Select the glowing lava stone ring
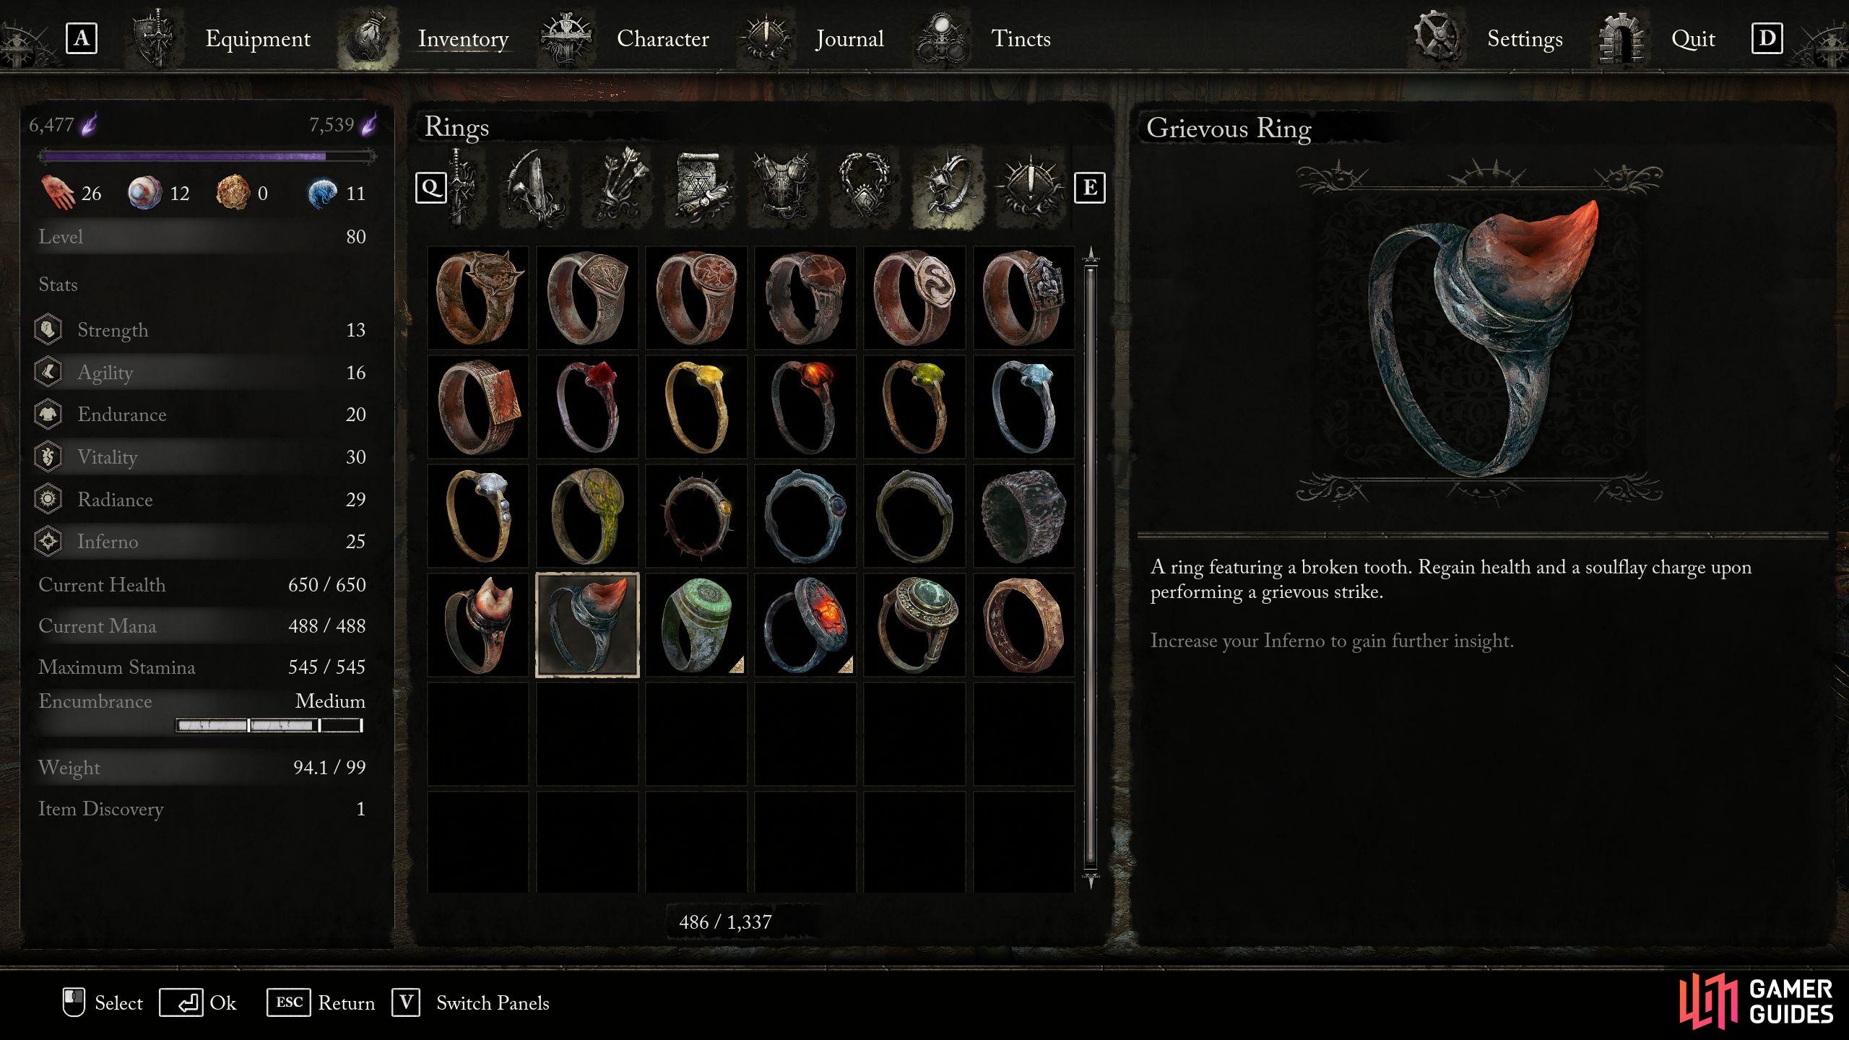 click(805, 625)
